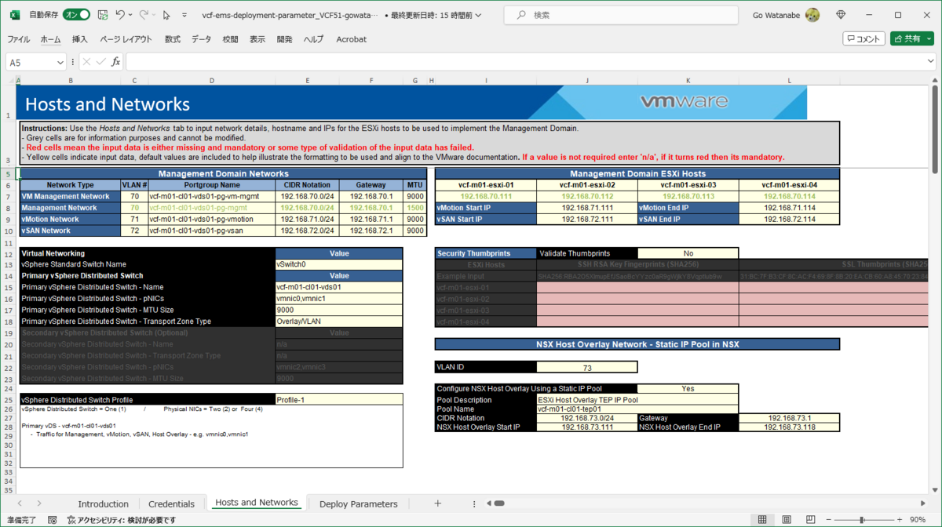This screenshot has height=527, width=942.
Task: Click the vertical scrollbar thumb
Action: click(x=934, y=129)
